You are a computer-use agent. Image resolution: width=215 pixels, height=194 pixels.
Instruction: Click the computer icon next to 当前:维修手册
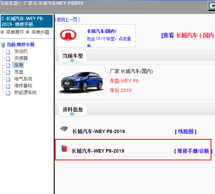point(3,45)
